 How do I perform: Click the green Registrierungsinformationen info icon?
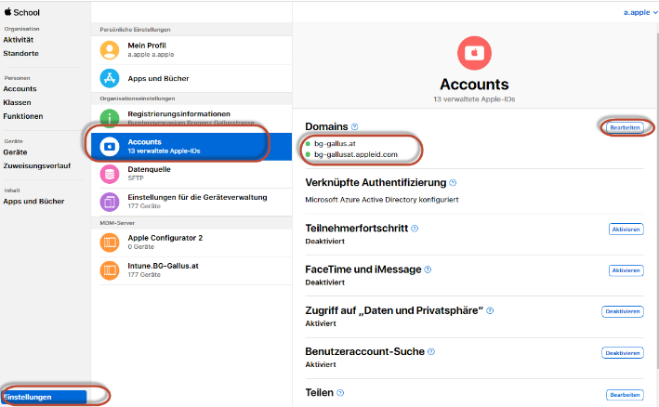[x=110, y=118]
